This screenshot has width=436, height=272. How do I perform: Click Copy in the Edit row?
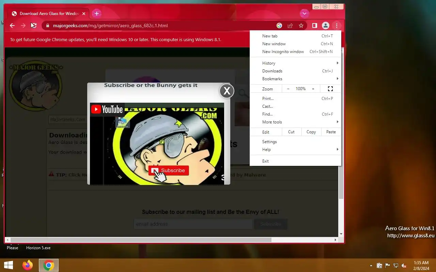click(x=311, y=132)
